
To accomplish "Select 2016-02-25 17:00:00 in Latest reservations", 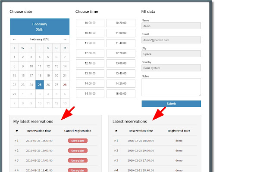I will pyautogui.click(x=141, y=160).
